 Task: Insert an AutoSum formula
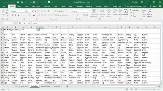pyautogui.click(x=134, y=10)
